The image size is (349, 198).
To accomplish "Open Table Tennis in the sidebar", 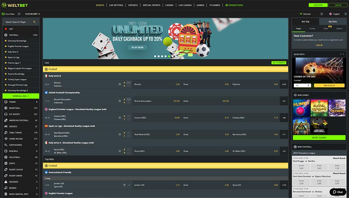I will 21,133.
